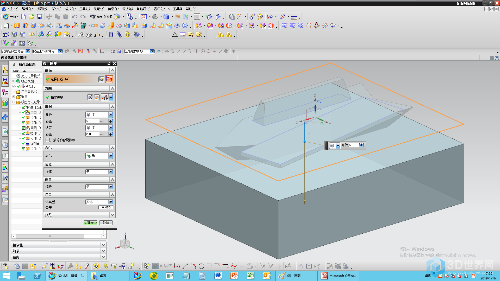Select the Extrude tool in the feature toolbar

click(17, 25)
